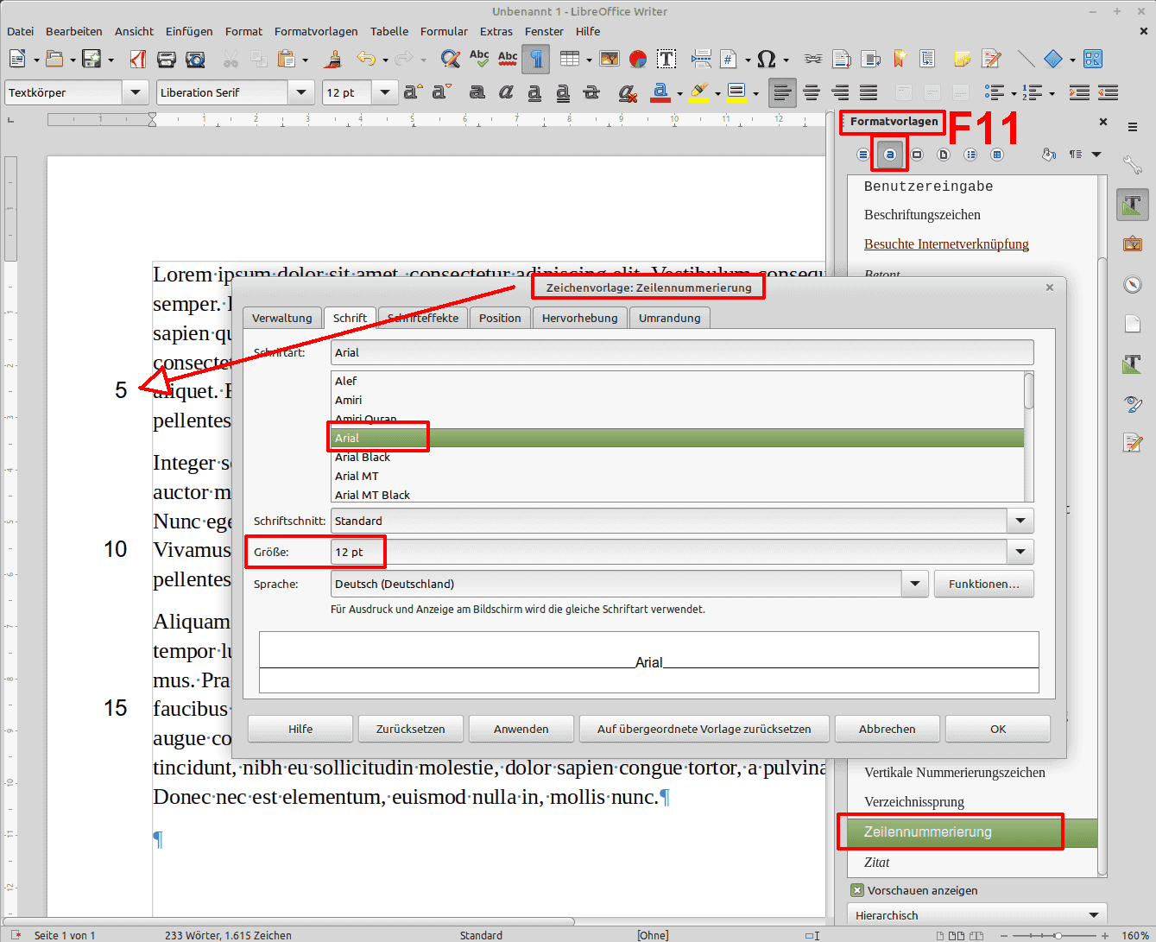Image resolution: width=1156 pixels, height=942 pixels.
Task: Open Sprache Deutsch dropdown arrow
Action: tap(915, 584)
